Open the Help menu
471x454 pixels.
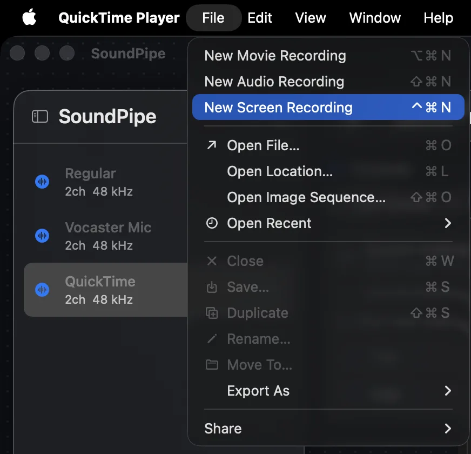(438, 18)
